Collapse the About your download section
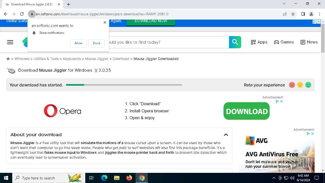325x183 pixels. click(226, 135)
